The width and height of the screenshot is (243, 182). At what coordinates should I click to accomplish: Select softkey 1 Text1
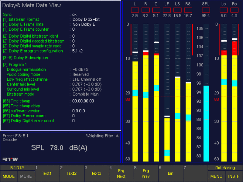pos(47,173)
